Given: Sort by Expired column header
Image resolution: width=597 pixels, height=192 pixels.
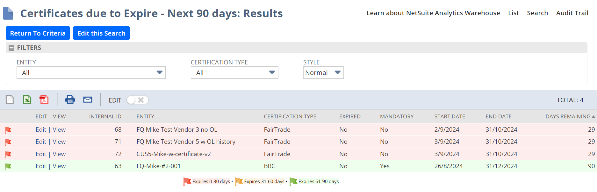Looking at the screenshot, I should [x=350, y=116].
